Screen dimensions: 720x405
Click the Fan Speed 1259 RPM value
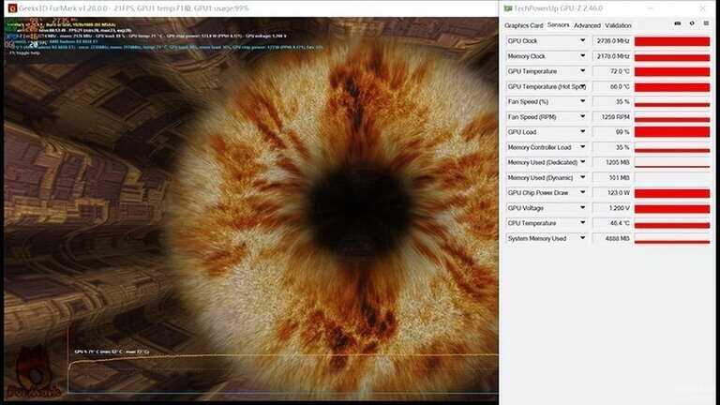click(x=612, y=116)
